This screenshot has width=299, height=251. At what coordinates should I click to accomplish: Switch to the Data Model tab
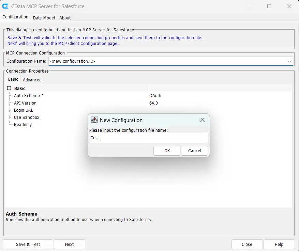(x=44, y=18)
